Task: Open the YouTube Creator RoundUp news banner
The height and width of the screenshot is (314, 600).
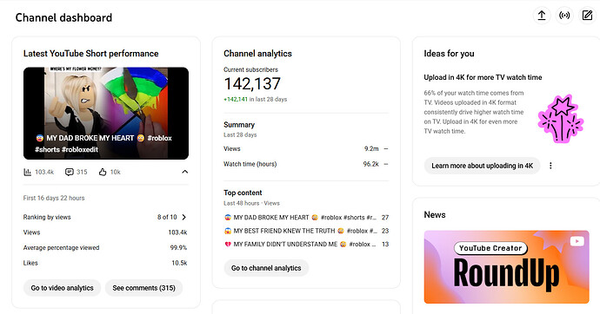Action: [x=506, y=267]
